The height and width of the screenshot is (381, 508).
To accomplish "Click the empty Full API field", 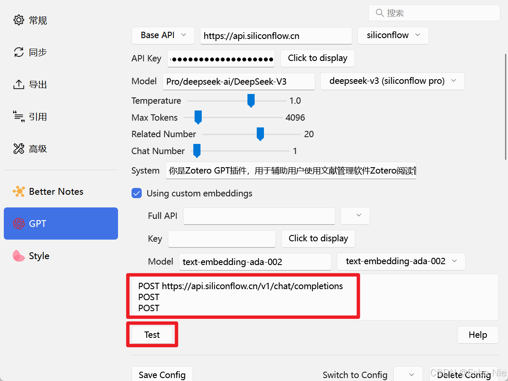I will (259, 216).
